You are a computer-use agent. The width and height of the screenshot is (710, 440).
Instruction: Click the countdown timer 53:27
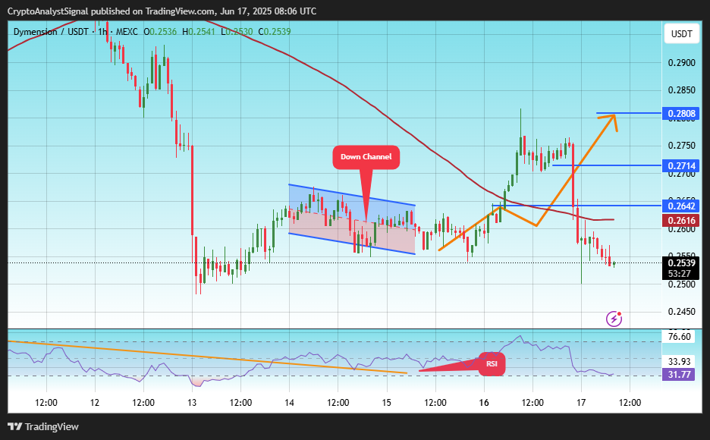point(679,273)
